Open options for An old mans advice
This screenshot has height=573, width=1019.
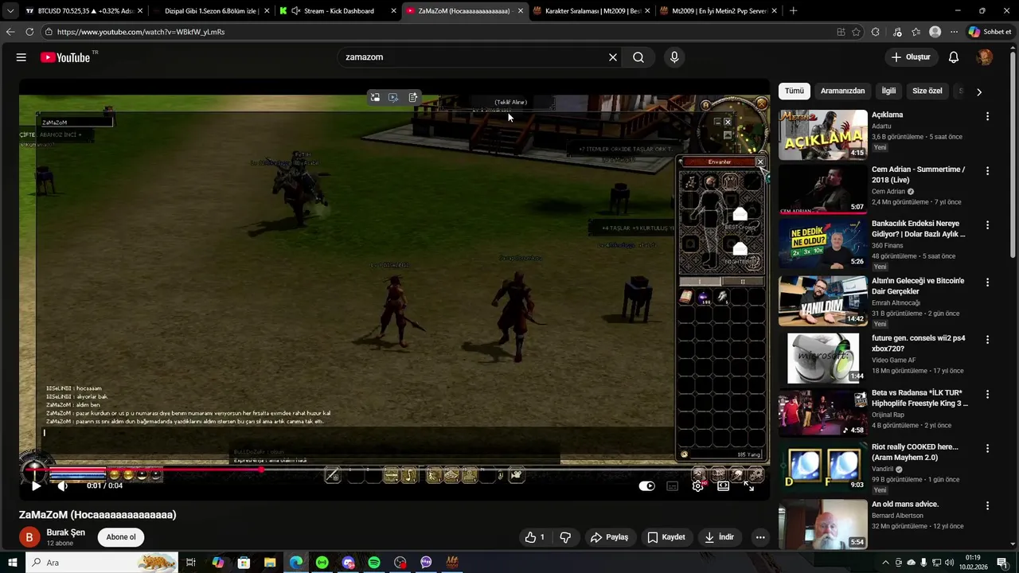click(987, 506)
